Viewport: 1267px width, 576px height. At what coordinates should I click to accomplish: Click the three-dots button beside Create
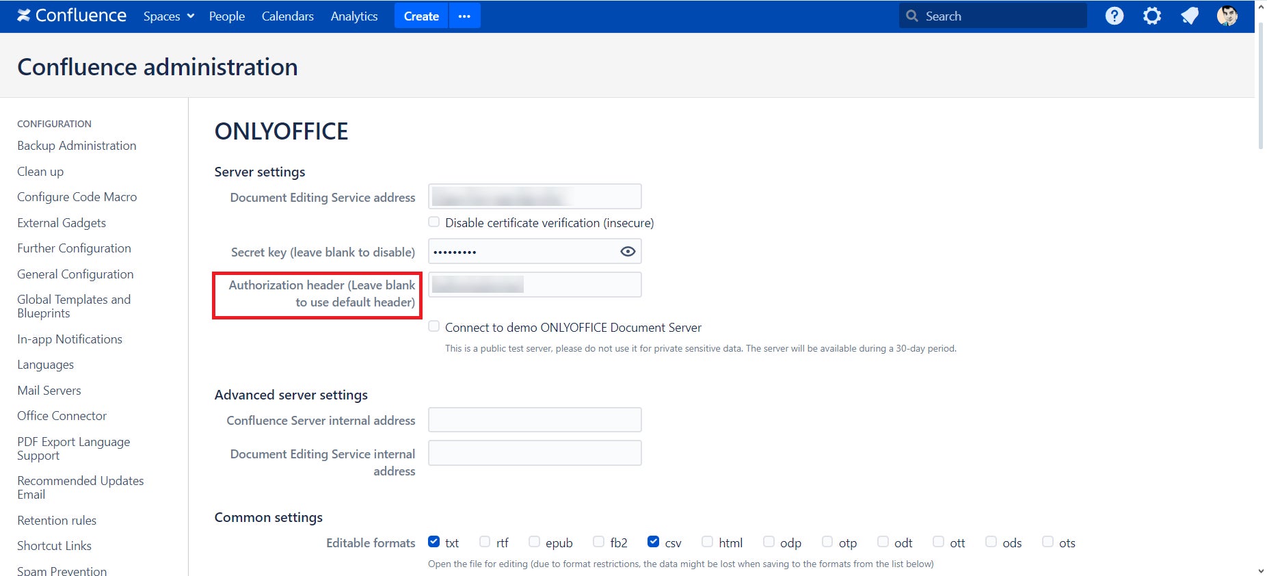point(464,16)
